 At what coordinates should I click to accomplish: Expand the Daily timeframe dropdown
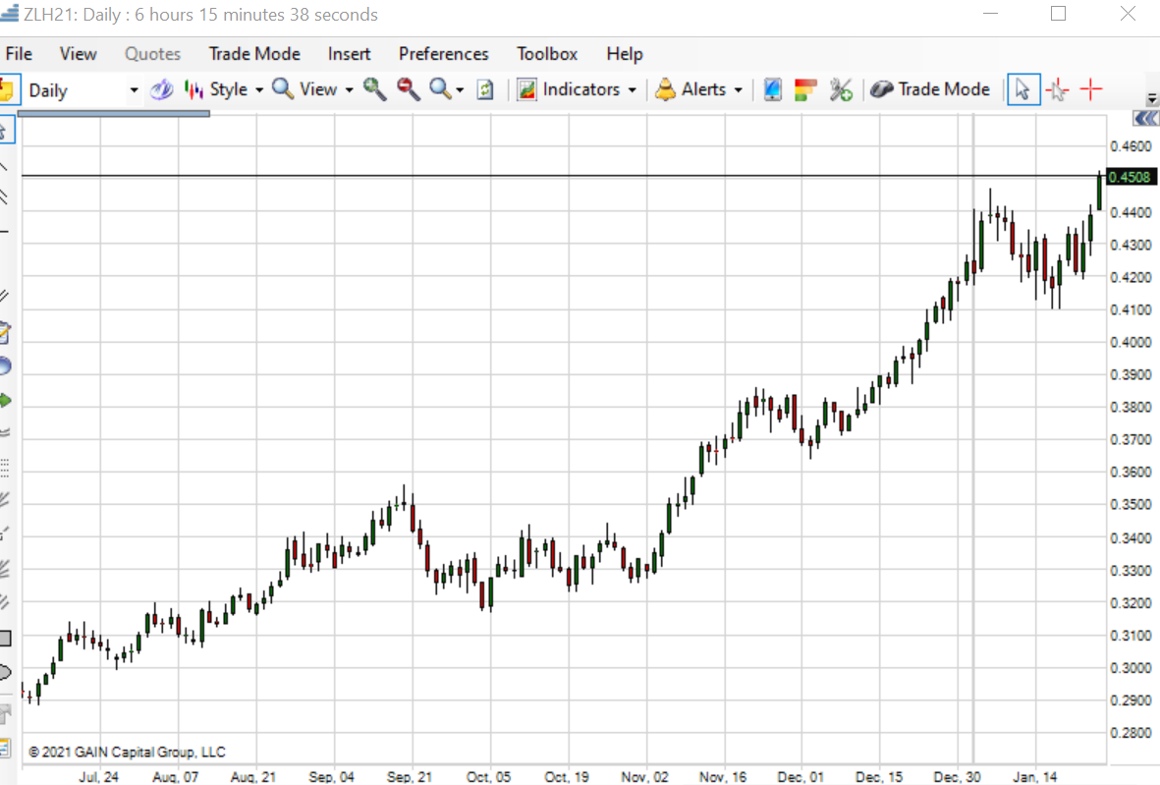pyautogui.click(x=134, y=90)
